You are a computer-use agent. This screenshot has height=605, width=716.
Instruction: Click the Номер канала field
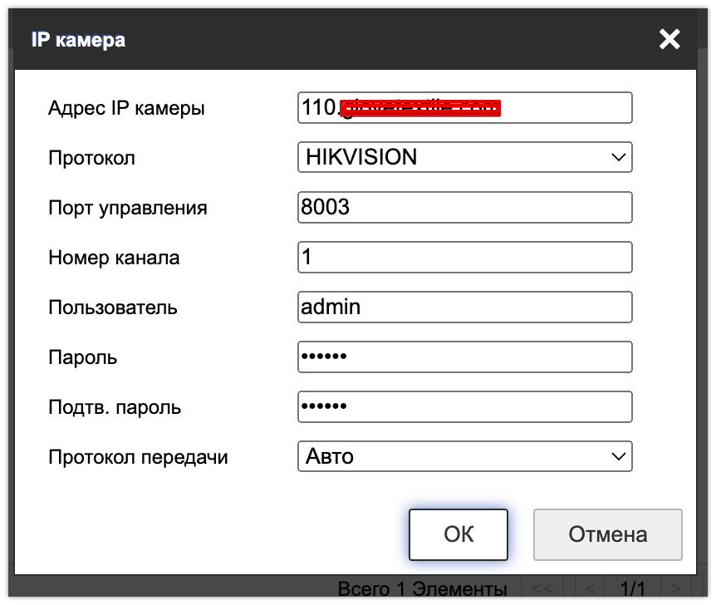(x=464, y=257)
